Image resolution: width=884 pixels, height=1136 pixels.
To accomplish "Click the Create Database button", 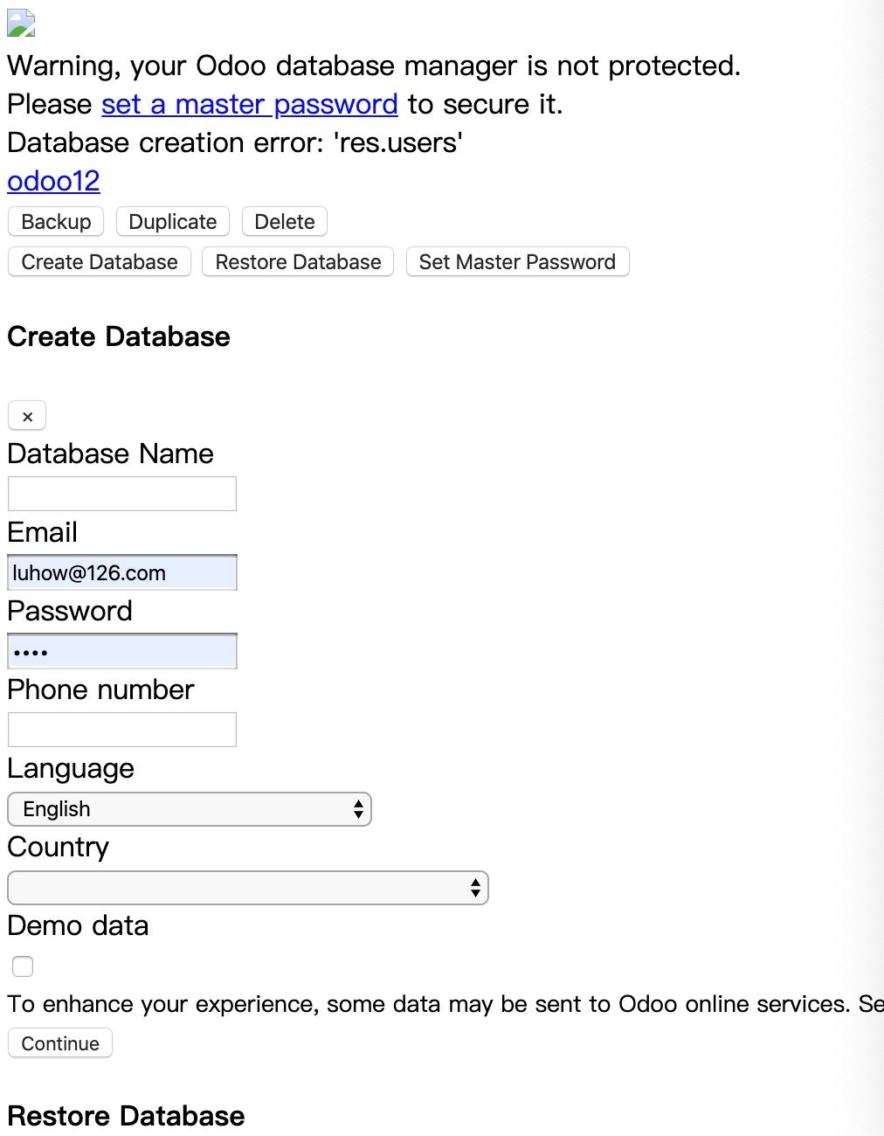I will [100, 262].
